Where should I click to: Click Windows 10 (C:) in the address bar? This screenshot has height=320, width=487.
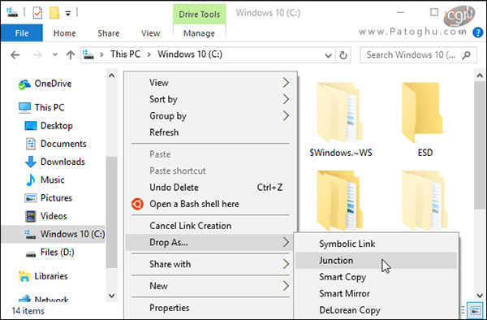pos(190,54)
